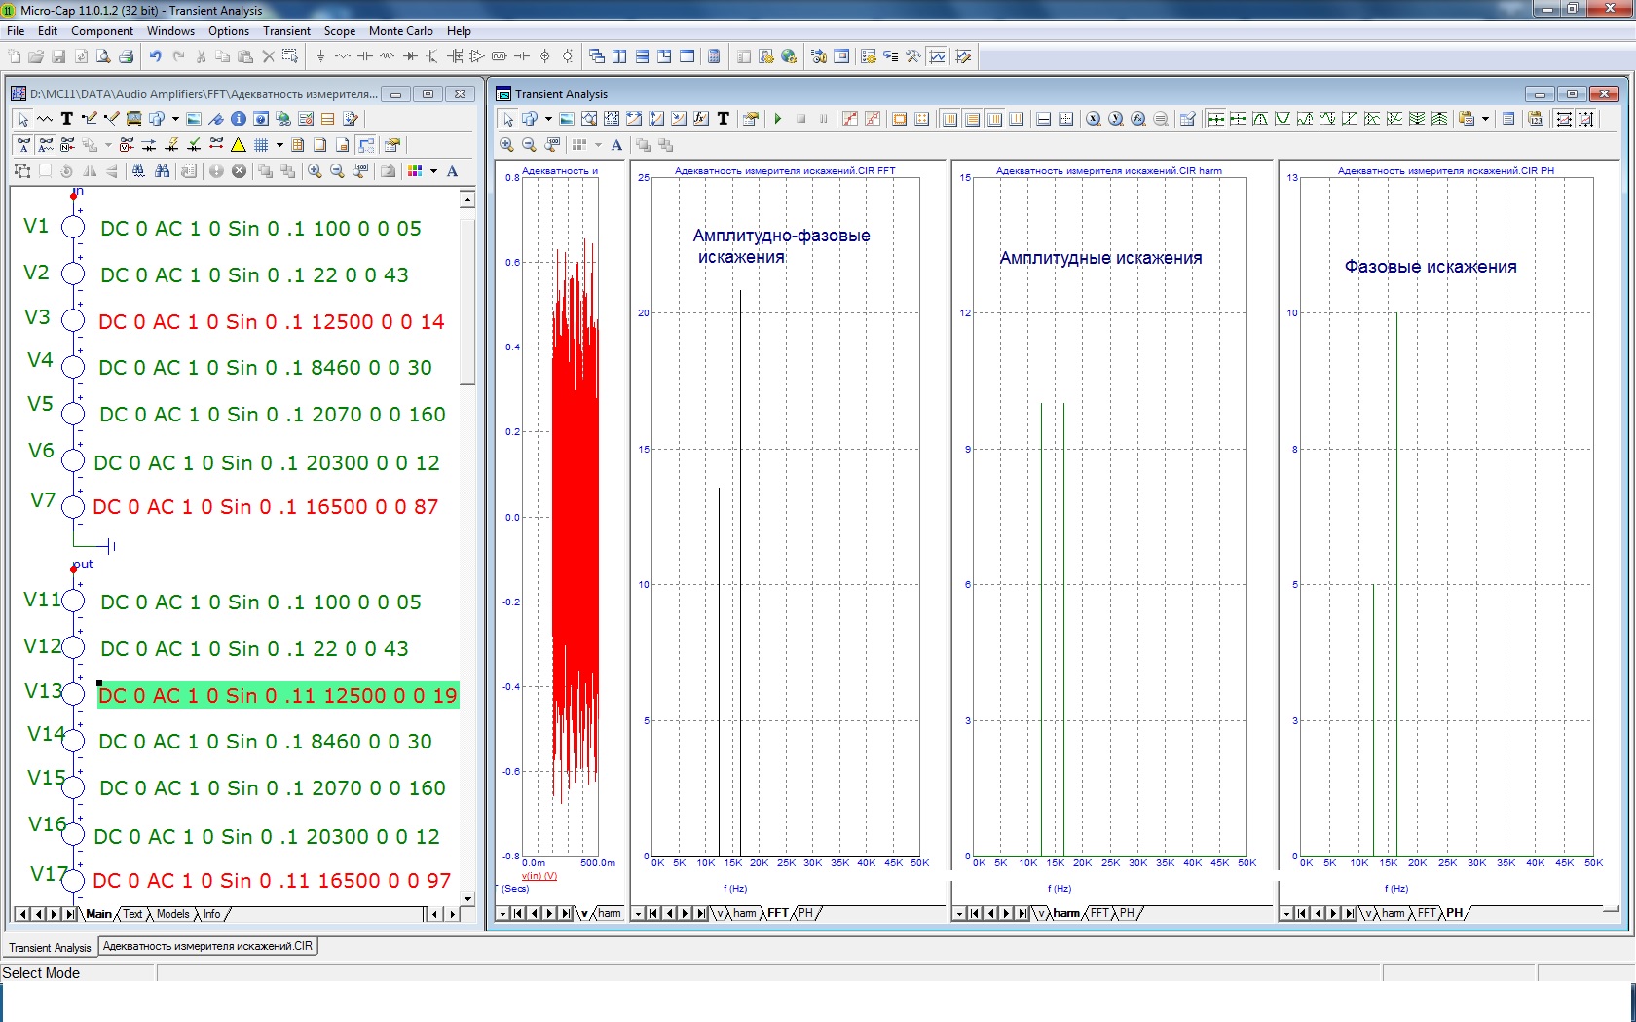Click the green Run icon in Transient Analysis
Image resolution: width=1636 pixels, height=1022 pixels.
pyautogui.click(x=778, y=119)
